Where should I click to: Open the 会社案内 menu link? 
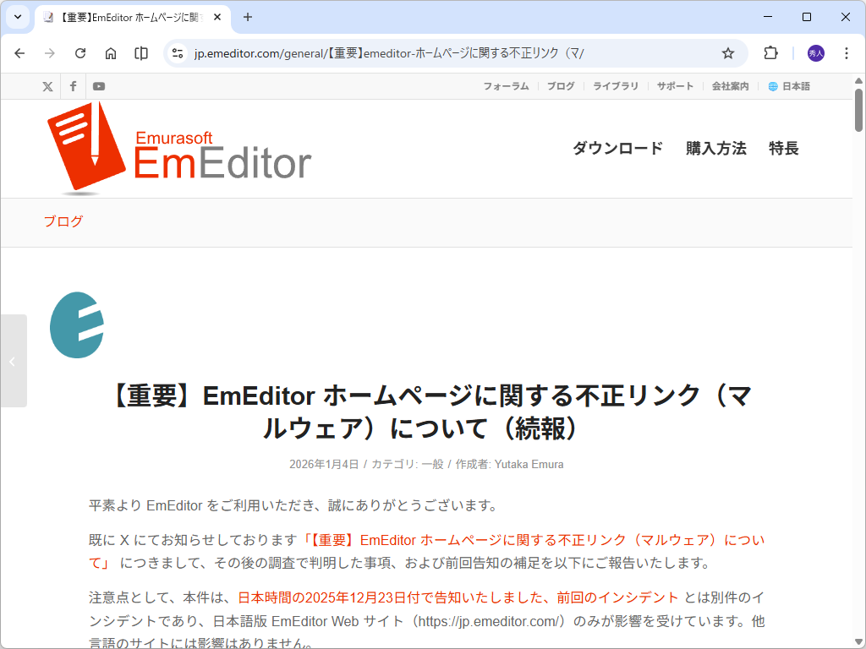point(730,86)
